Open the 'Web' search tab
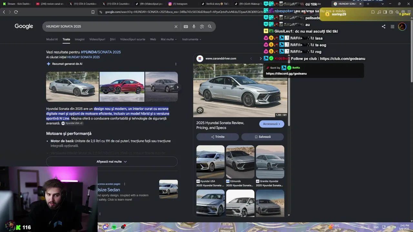Image resolution: width=413 pixels, height=232 pixels. (x=153, y=39)
